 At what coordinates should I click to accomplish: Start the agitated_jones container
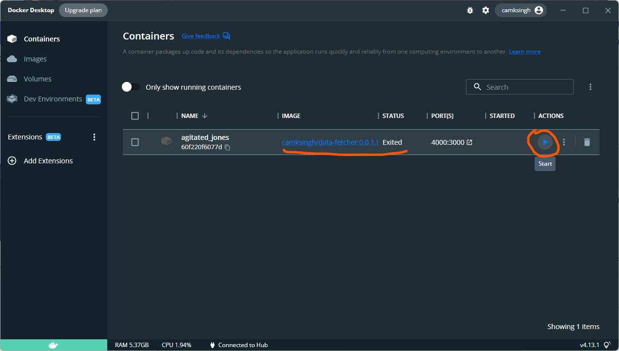tap(545, 142)
